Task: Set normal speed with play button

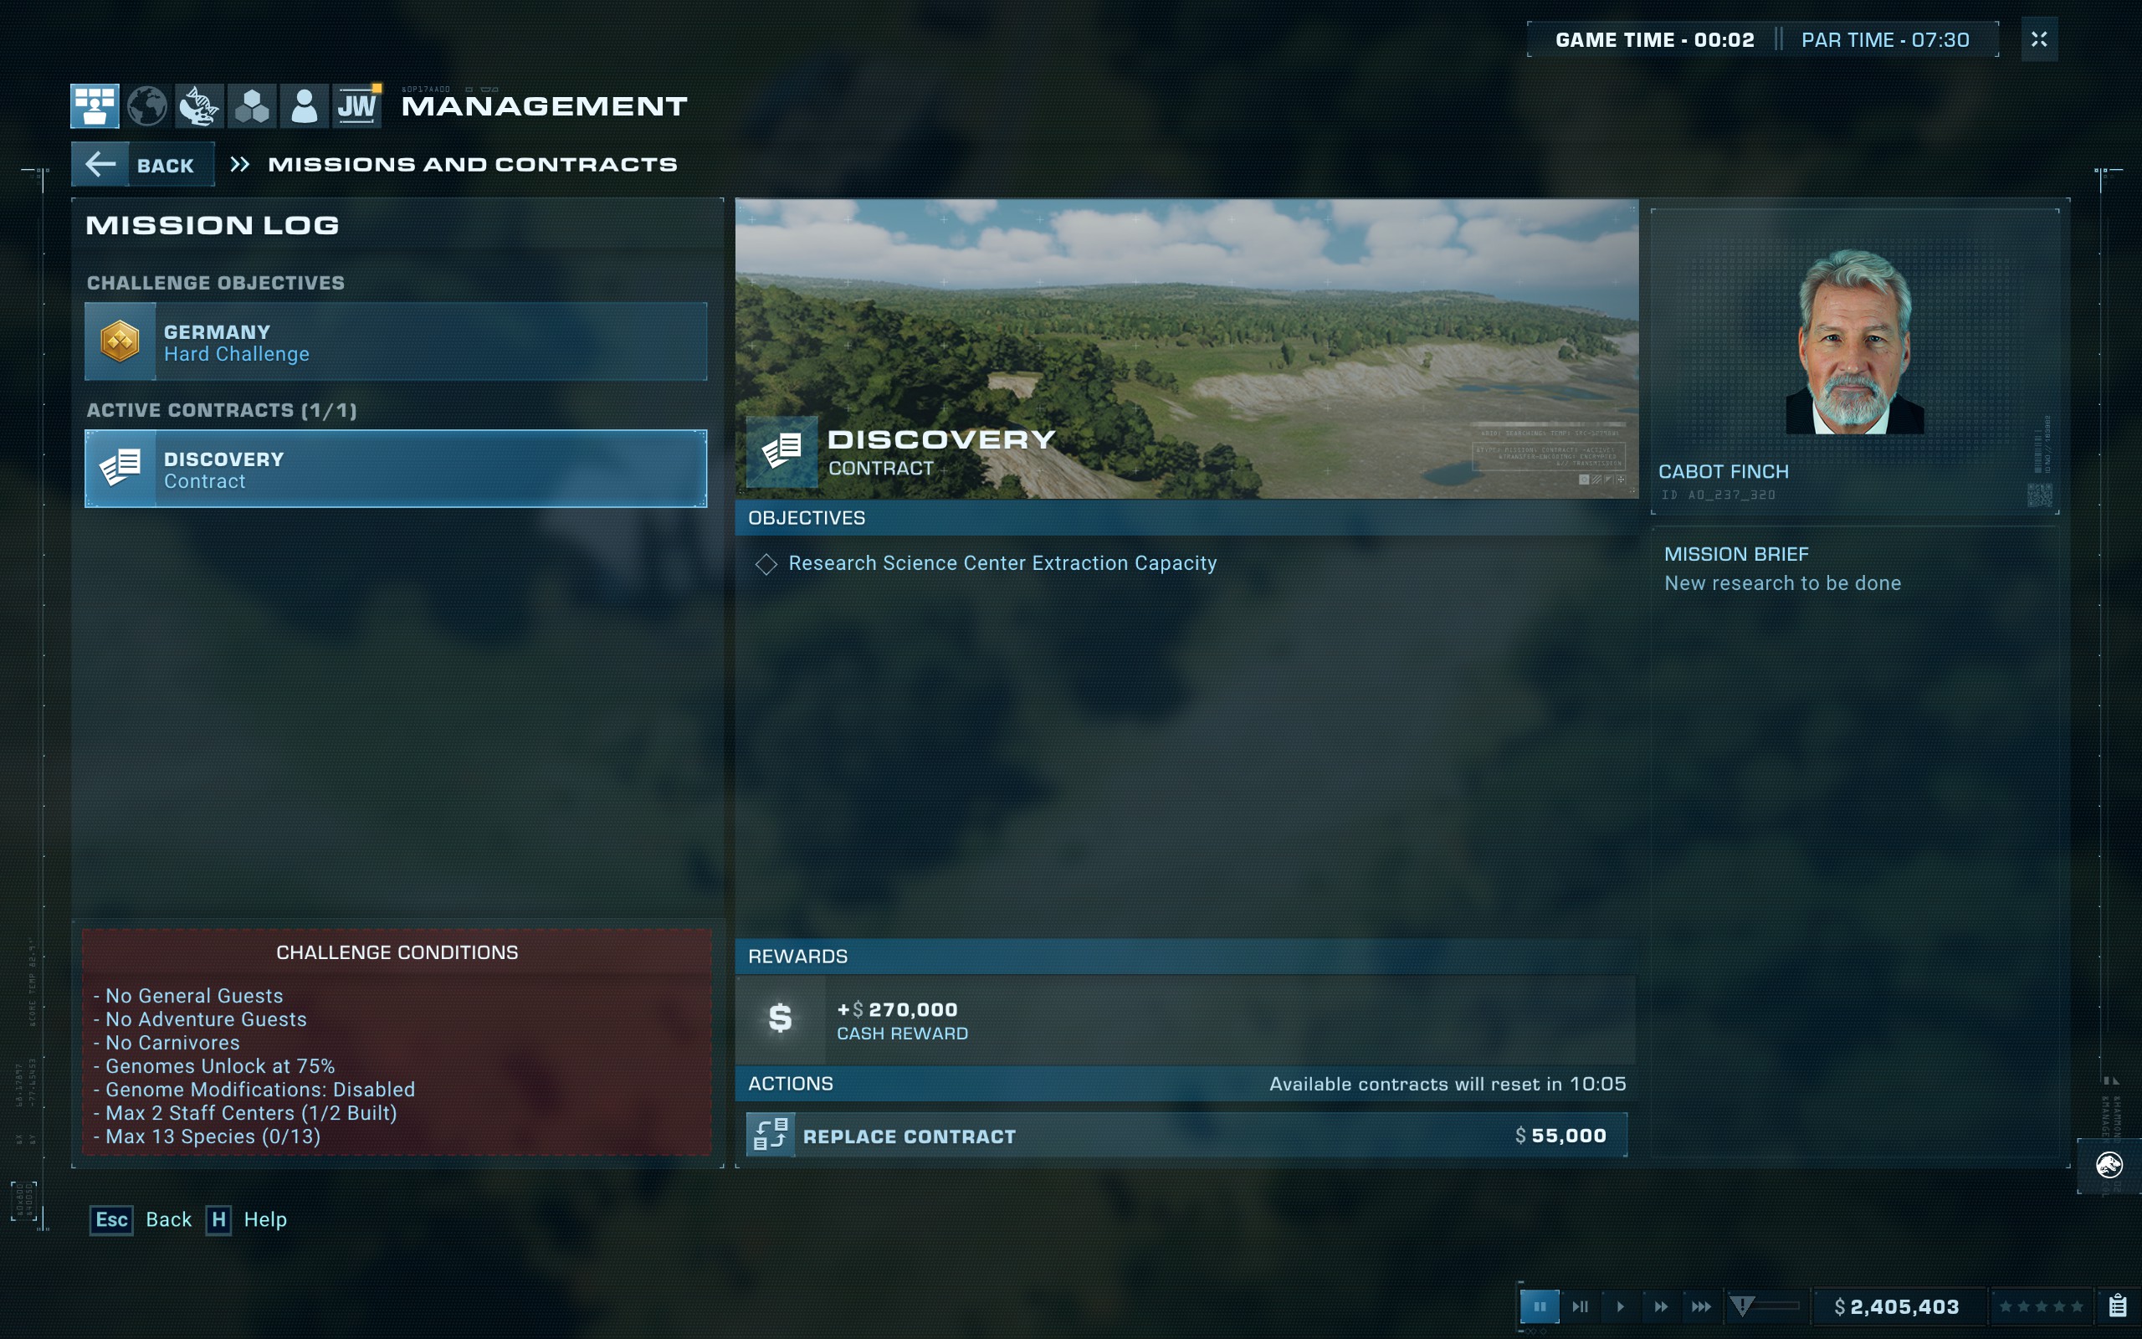Action: 1621,1306
